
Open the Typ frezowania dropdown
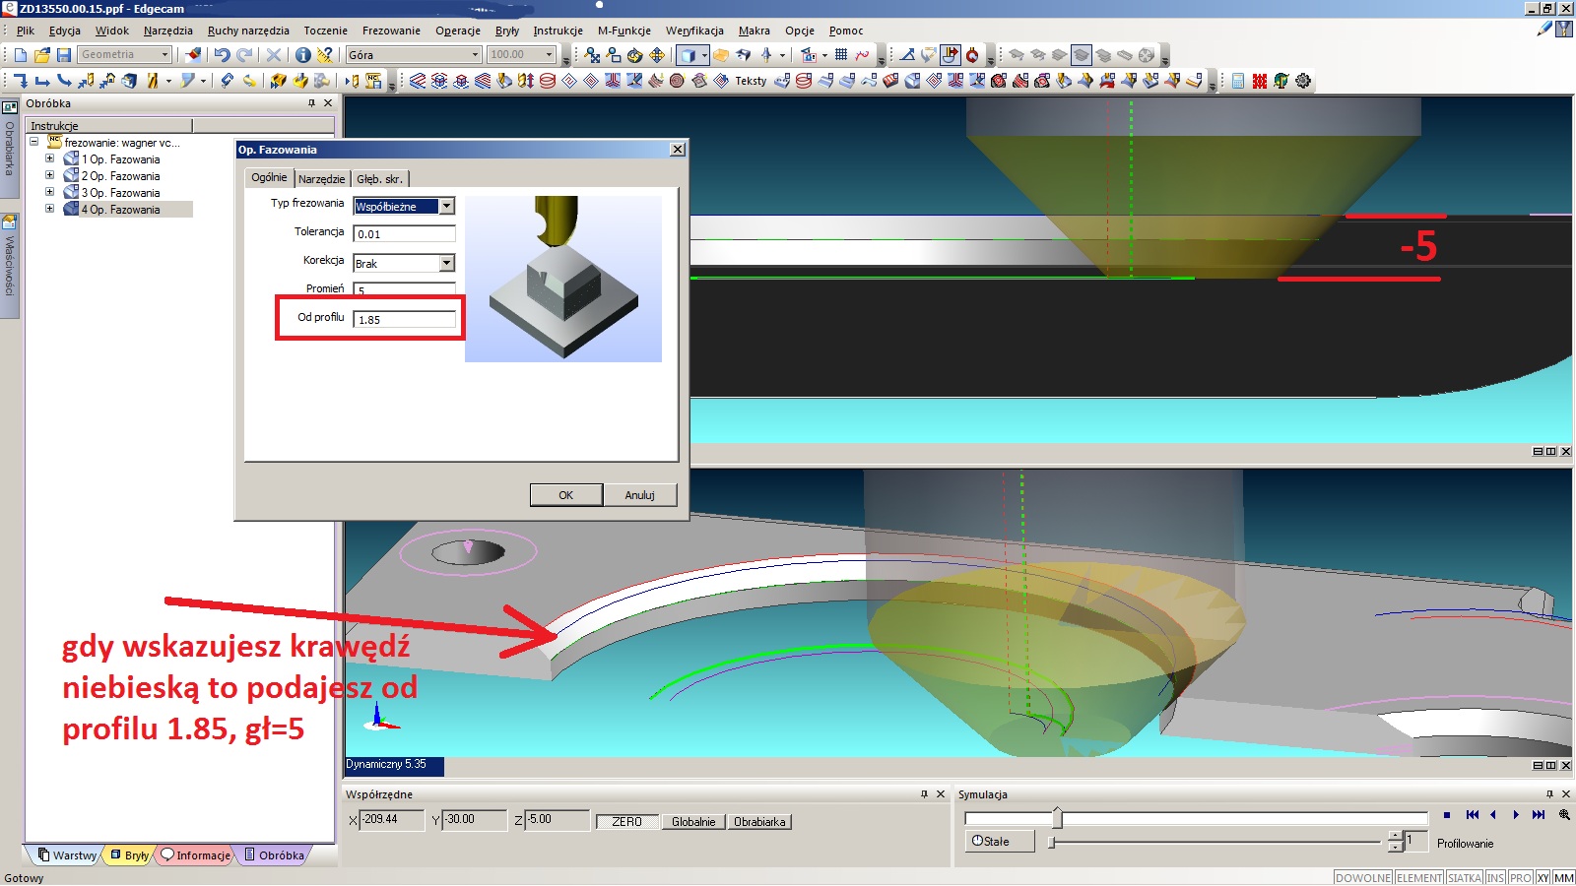click(447, 206)
